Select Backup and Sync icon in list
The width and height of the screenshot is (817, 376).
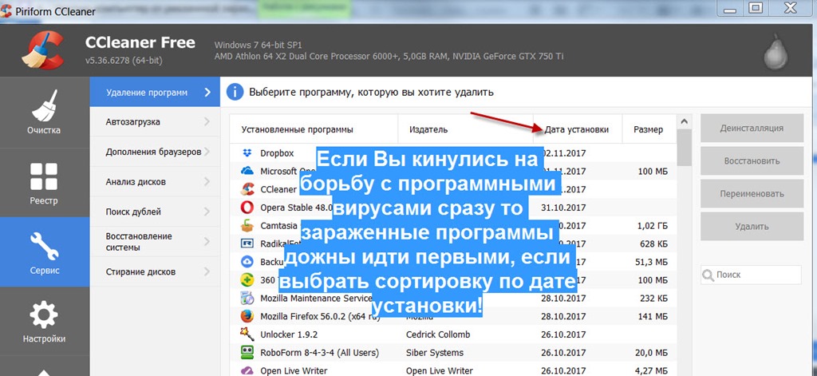coord(247,262)
